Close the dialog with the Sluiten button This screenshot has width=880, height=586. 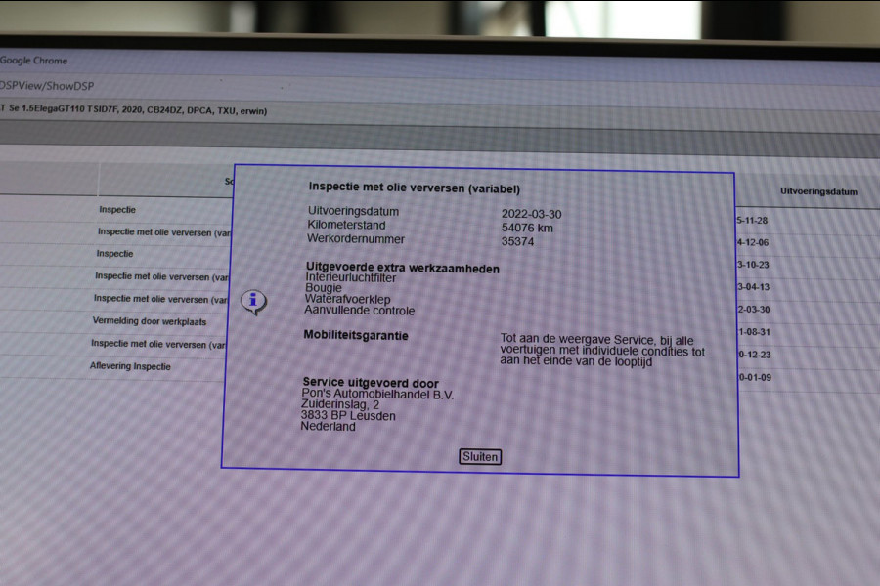pos(480,456)
